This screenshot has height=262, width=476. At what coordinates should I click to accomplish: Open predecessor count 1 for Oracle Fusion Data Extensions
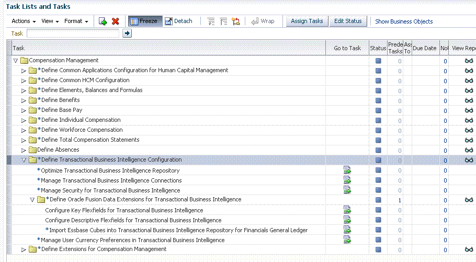click(400, 200)
